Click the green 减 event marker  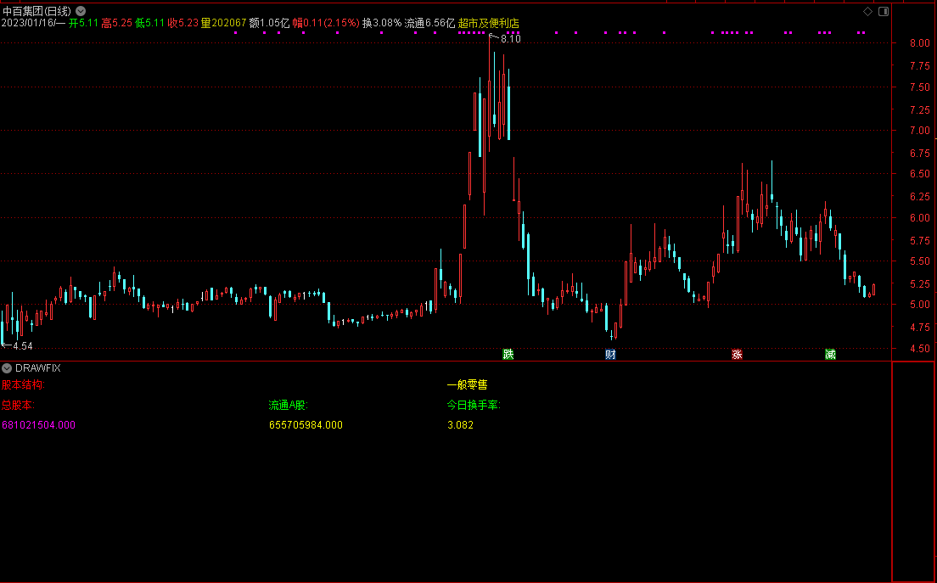click(830, 354)
